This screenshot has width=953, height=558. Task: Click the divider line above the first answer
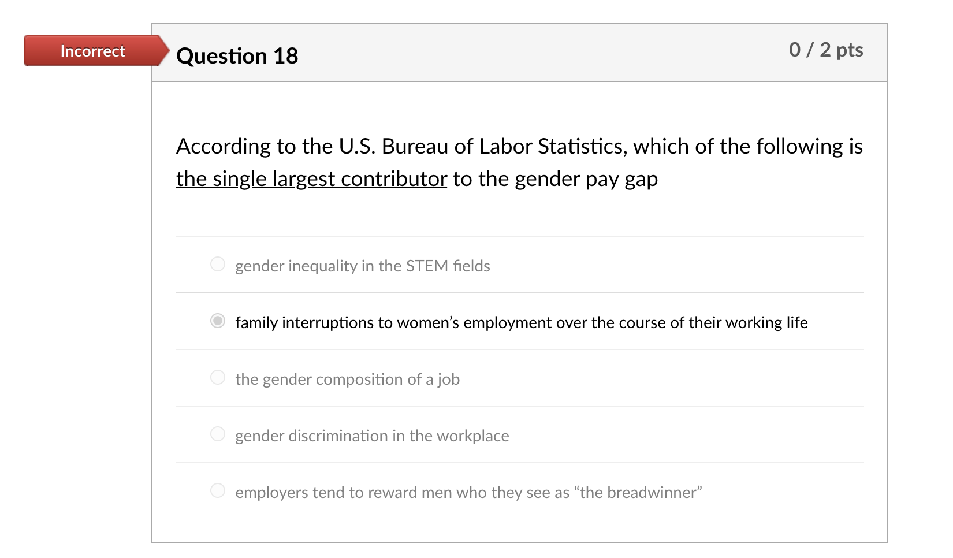(519, 236)
